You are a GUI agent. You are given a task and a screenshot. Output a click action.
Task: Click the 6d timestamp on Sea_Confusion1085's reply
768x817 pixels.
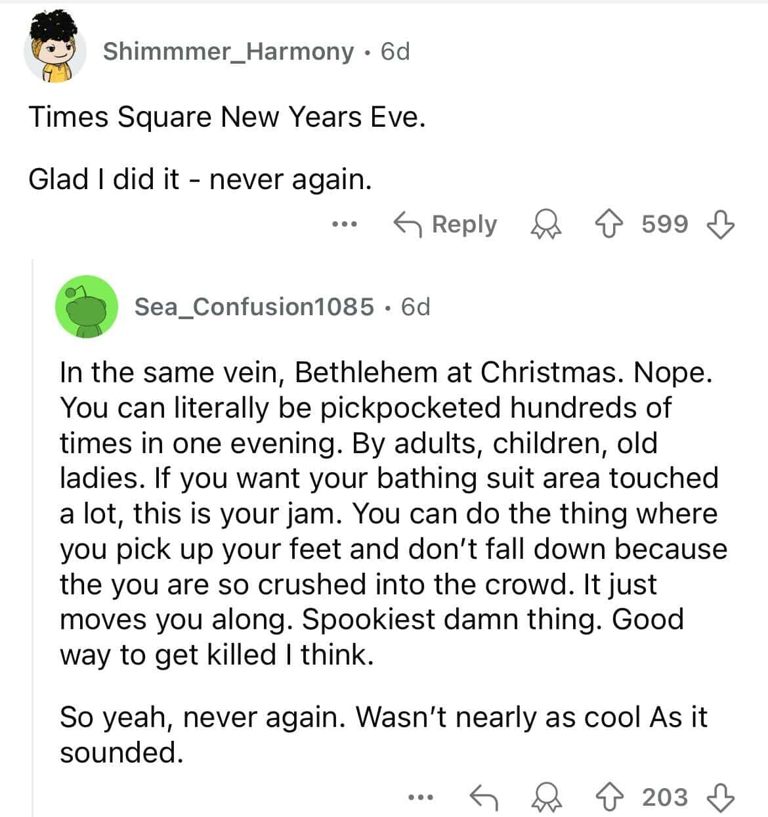pyautogui.click(x=416, y=307)
